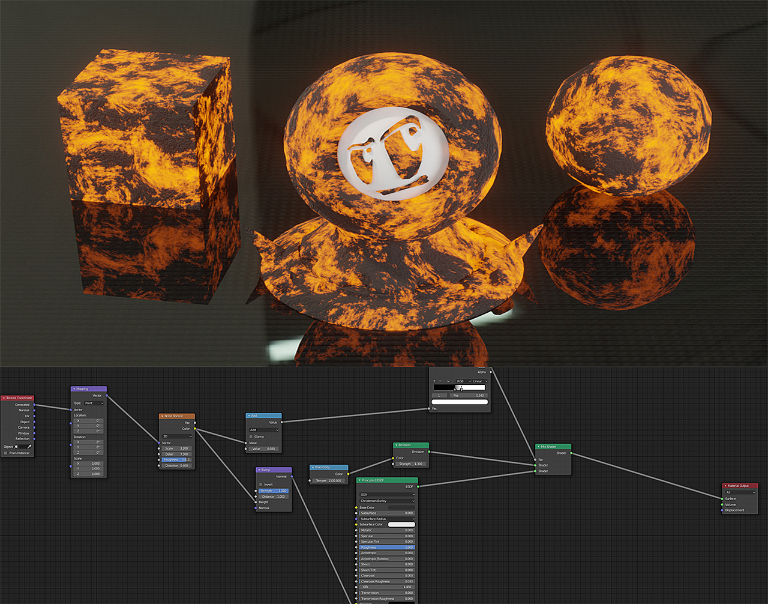
Task: Click the Mapping Scale X field
Action: (88, 464)
